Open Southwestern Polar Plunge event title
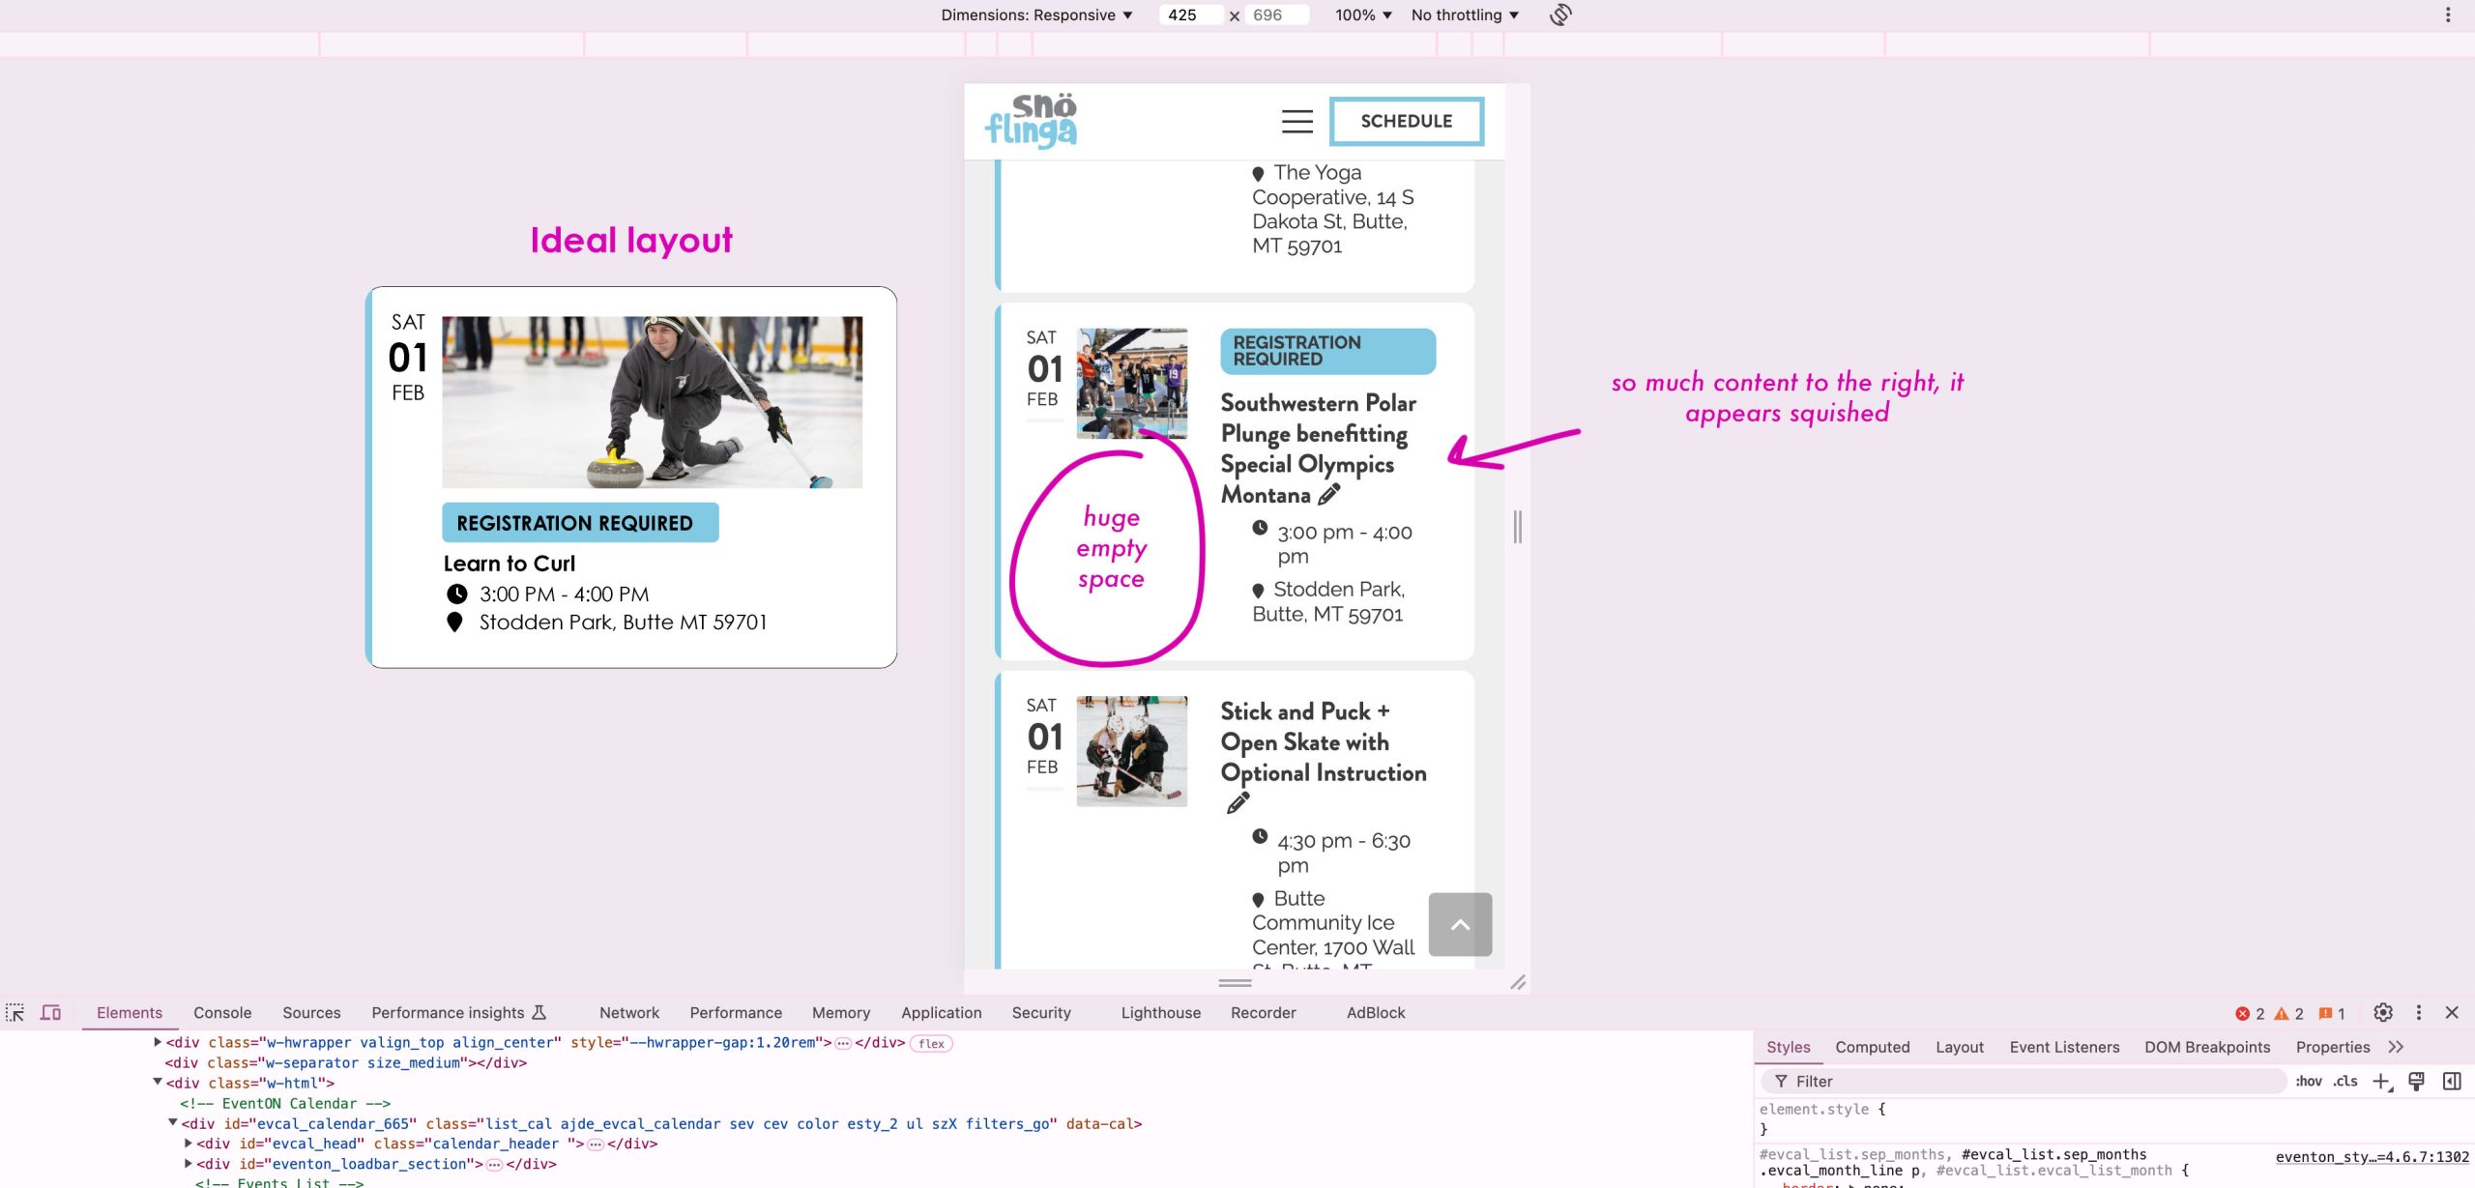The width and height of the screenshot is (2475, 1188). coord(1319,449)
